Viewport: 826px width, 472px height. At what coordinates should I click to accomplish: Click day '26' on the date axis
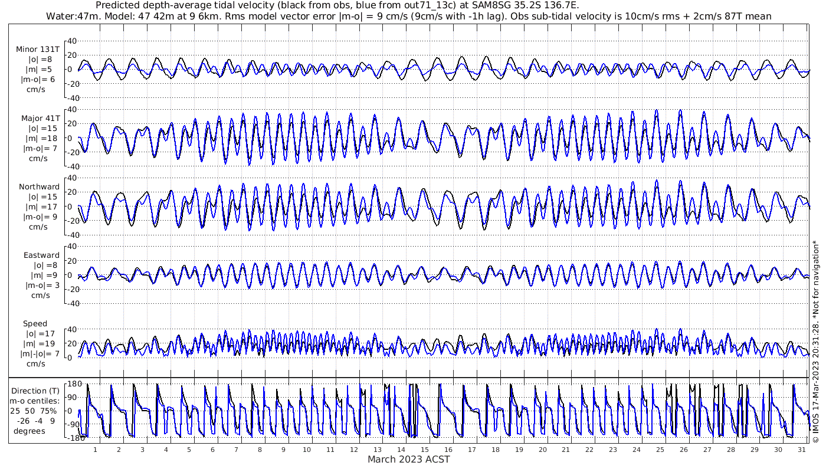click(683, 450)
